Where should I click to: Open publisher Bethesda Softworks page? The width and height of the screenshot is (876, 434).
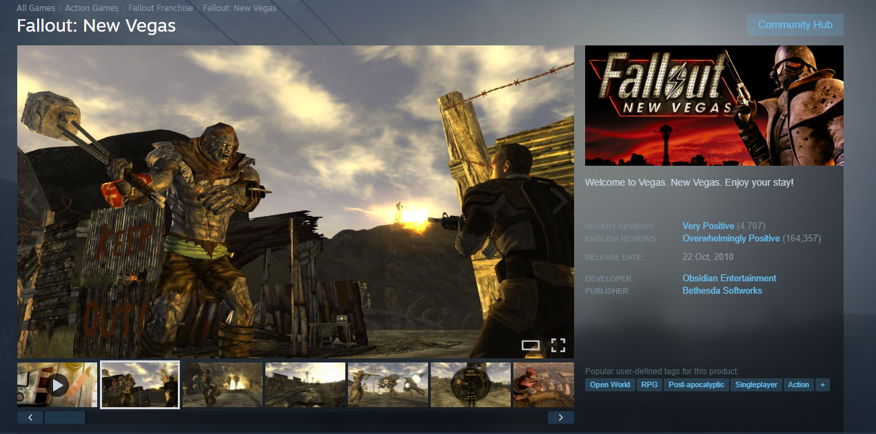point(722,291)
